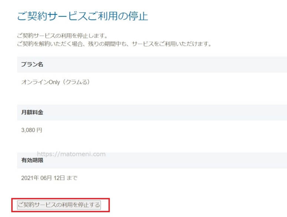Click the description line mentioning 残りの期間中
This screenshot has height=217, width=287.
coord(115,44)
